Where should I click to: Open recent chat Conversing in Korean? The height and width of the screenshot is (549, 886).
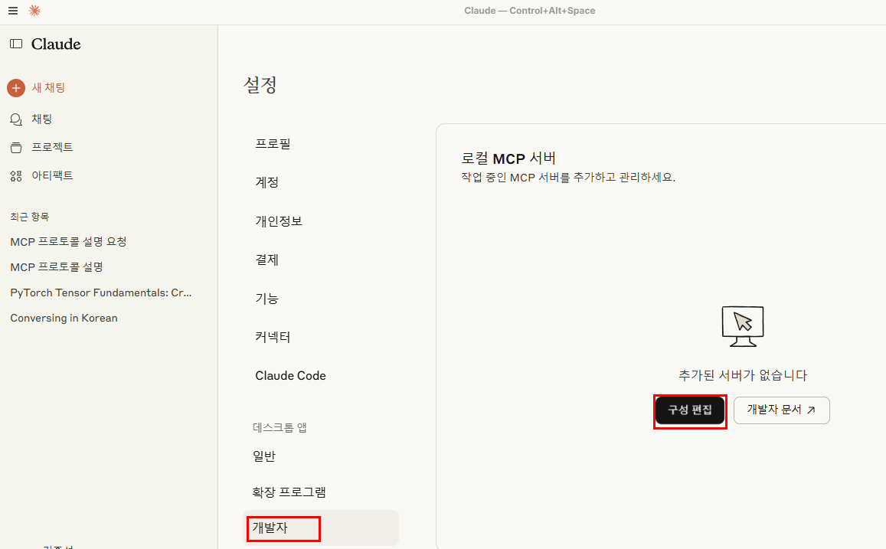[64, 318]
